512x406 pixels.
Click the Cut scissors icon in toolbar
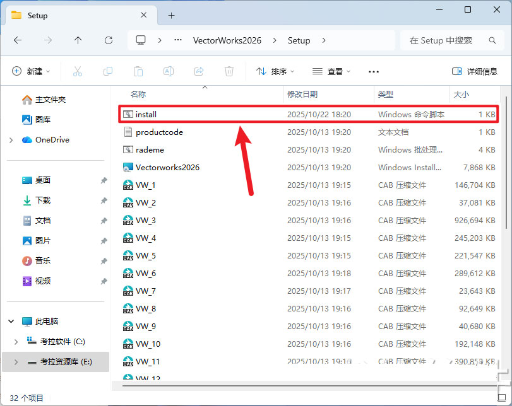coord(78,72)
